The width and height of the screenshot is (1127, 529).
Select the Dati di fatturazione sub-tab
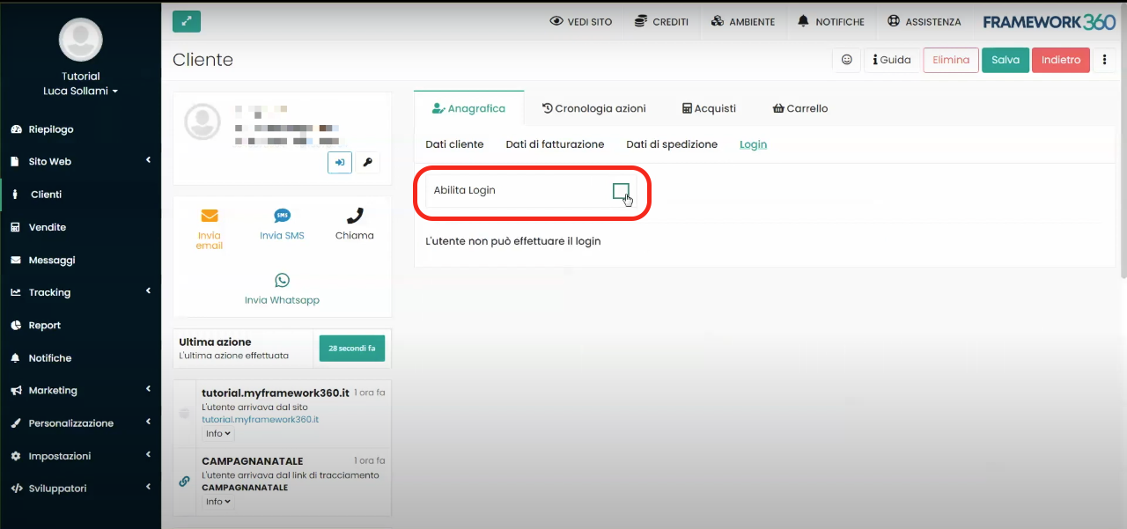[555, 144]
